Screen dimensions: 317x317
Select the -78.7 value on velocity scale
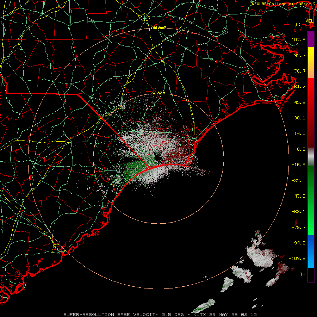point(298,228)
